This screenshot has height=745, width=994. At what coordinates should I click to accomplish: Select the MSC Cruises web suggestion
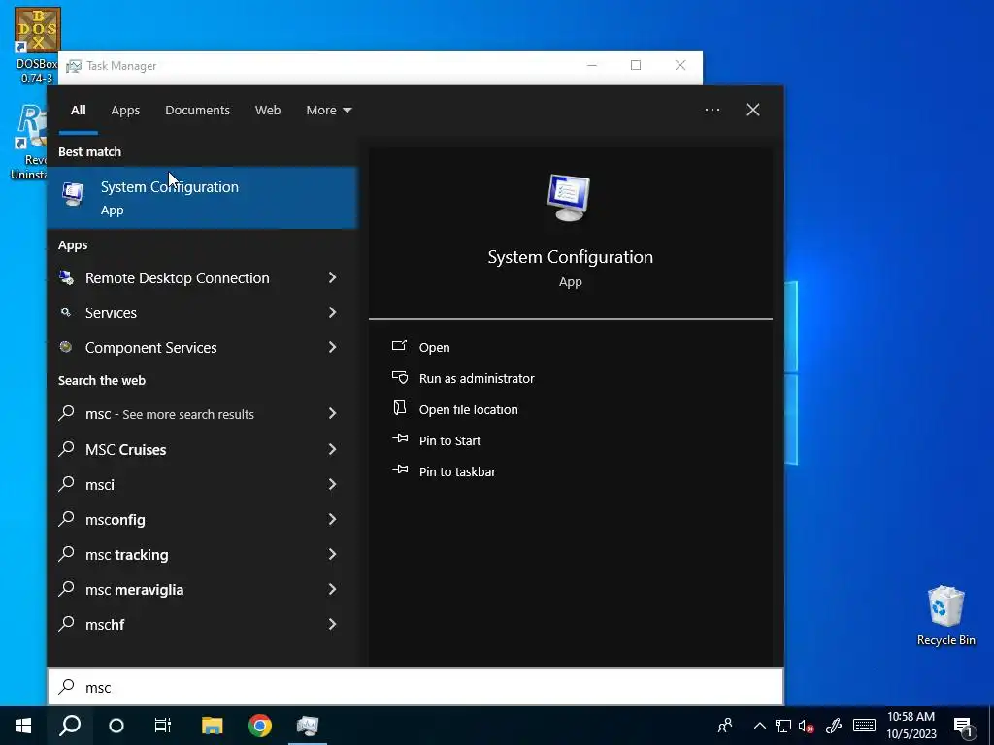coord(125,450)
